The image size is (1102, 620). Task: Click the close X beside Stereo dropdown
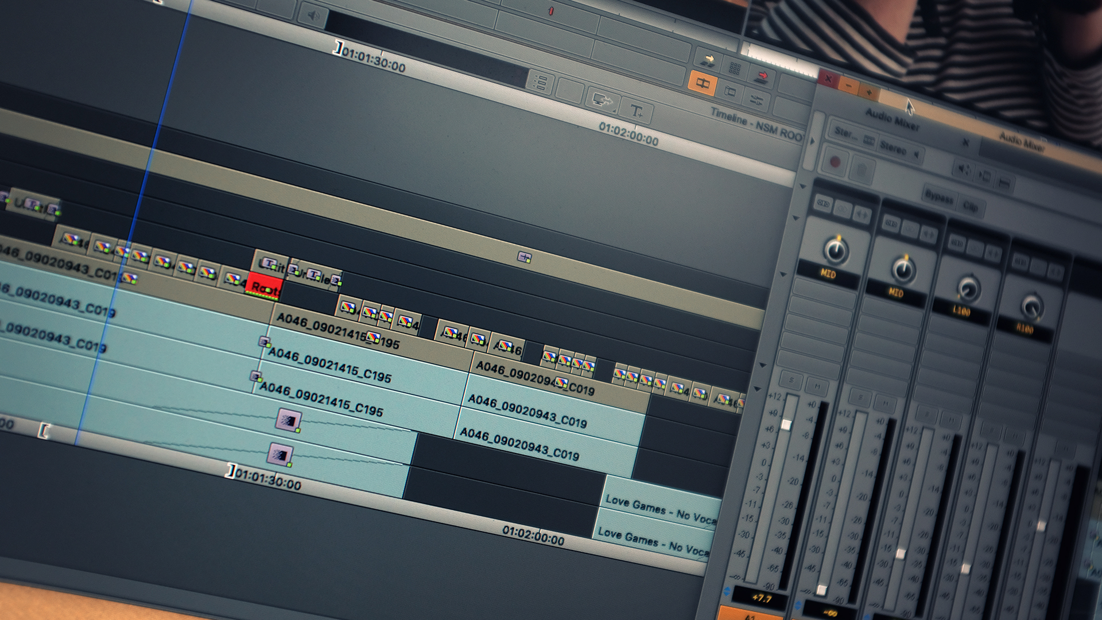966,142
